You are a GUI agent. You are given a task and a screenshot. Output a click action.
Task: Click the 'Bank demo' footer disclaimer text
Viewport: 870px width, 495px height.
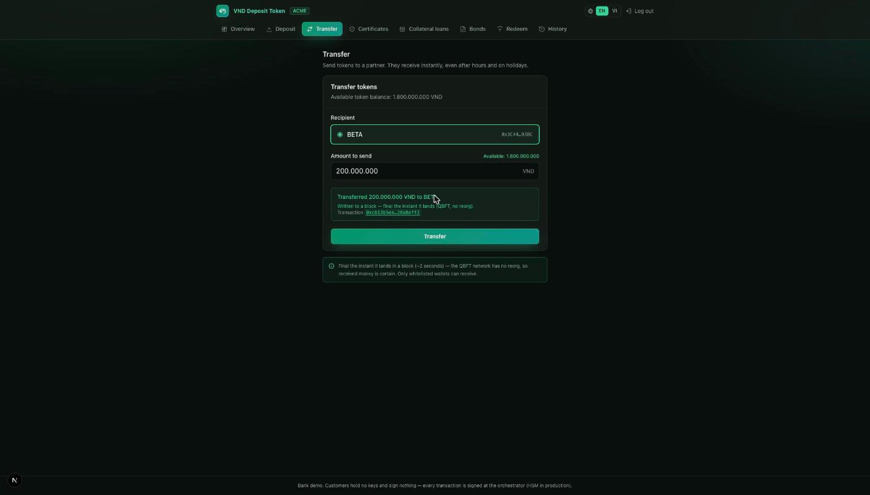[435, 486]
